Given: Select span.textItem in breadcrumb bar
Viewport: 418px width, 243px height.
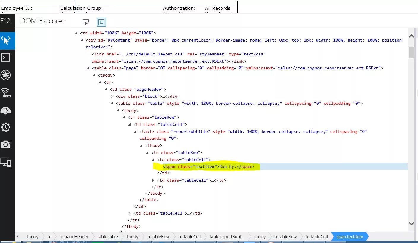Looking at the screenshot, I should click(350, 237).
